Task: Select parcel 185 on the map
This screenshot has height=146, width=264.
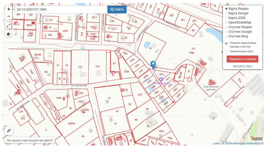Action: click(45, 72)
